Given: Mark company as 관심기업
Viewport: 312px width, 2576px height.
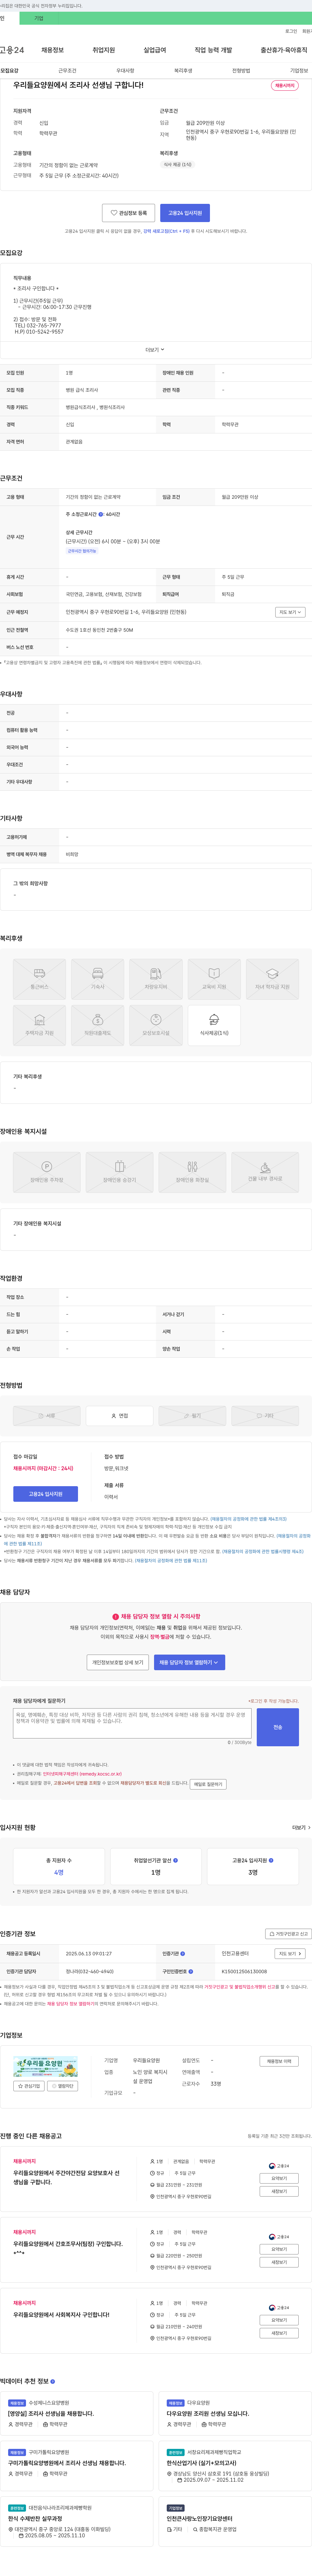Looking at the screenshot, I should (29, 2086).
